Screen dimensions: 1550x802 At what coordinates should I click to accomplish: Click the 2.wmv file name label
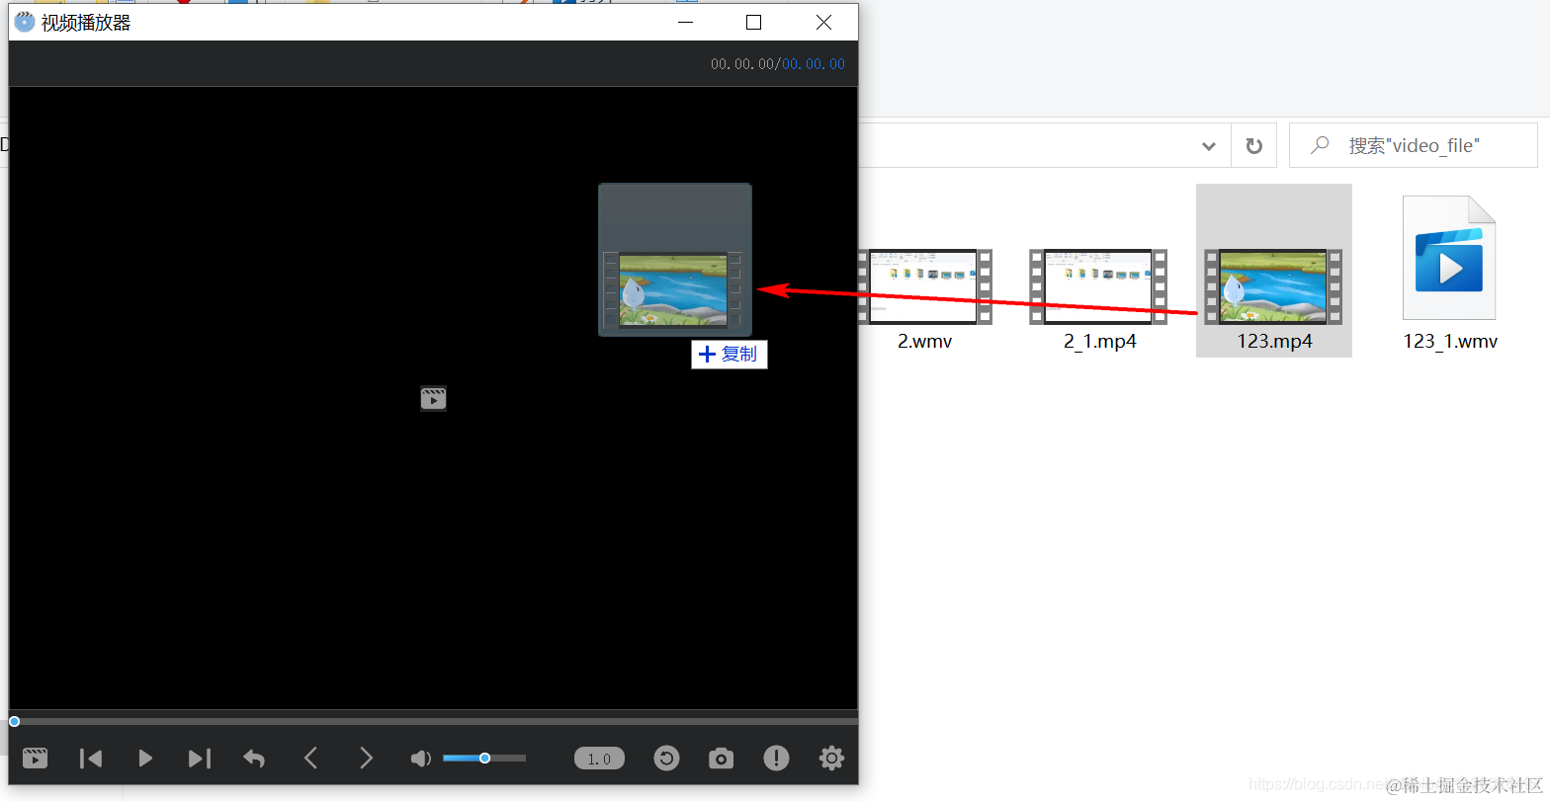pos(924,341)
